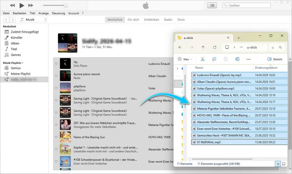Switch to the Mediathek tab
292x174 pixels.
click(x=115, y=20)
